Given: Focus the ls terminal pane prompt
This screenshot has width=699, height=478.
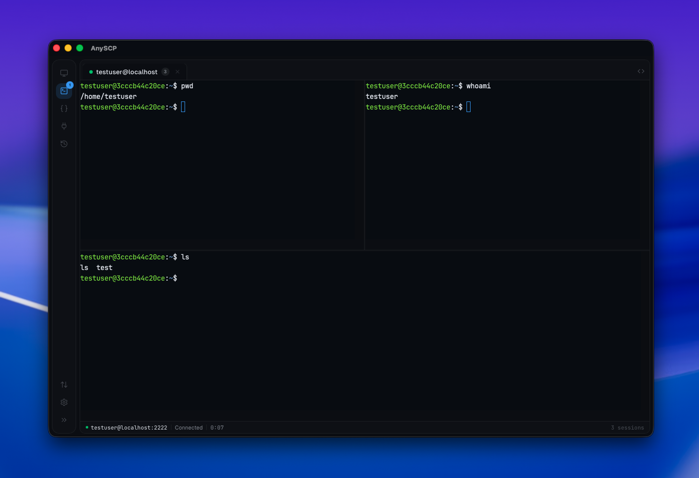Looking at the screenshot, I should (129, 278).
